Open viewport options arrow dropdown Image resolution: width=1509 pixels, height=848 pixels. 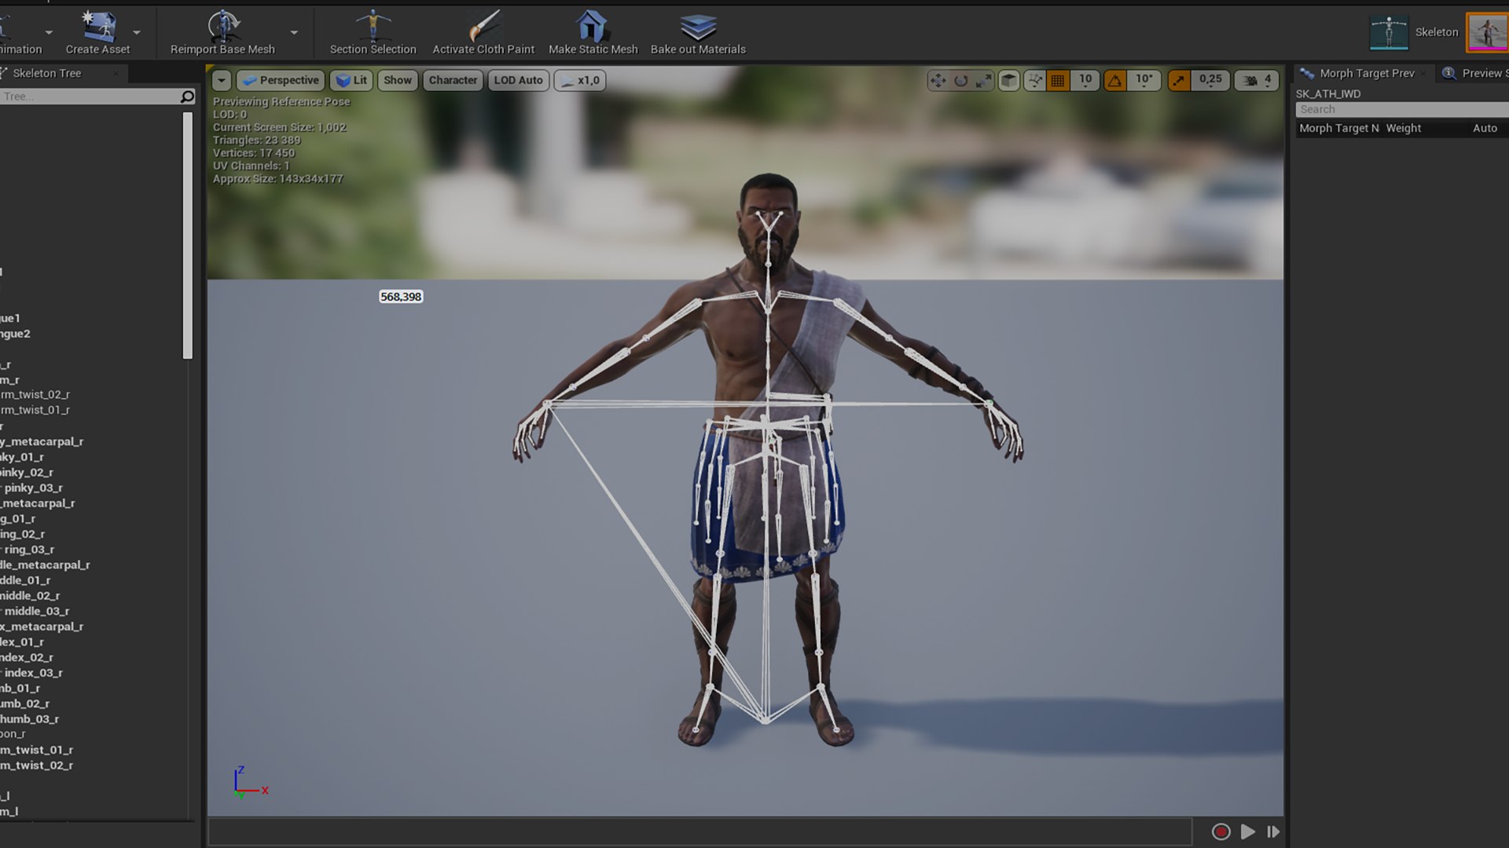[222, 80]
